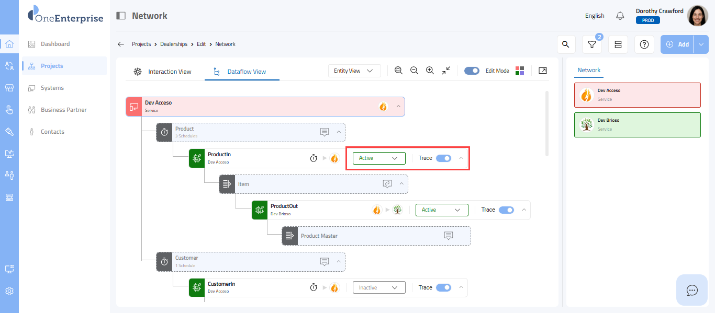Click the Dealerships breadcrumb link

[x=174, y=44]
